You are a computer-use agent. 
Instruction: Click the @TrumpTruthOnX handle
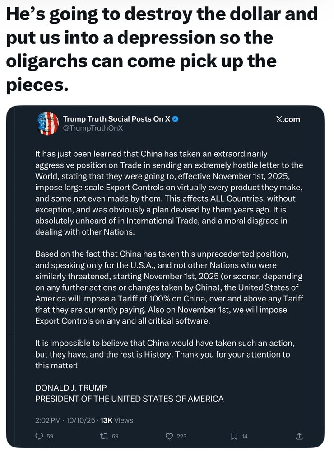point(93,128)
